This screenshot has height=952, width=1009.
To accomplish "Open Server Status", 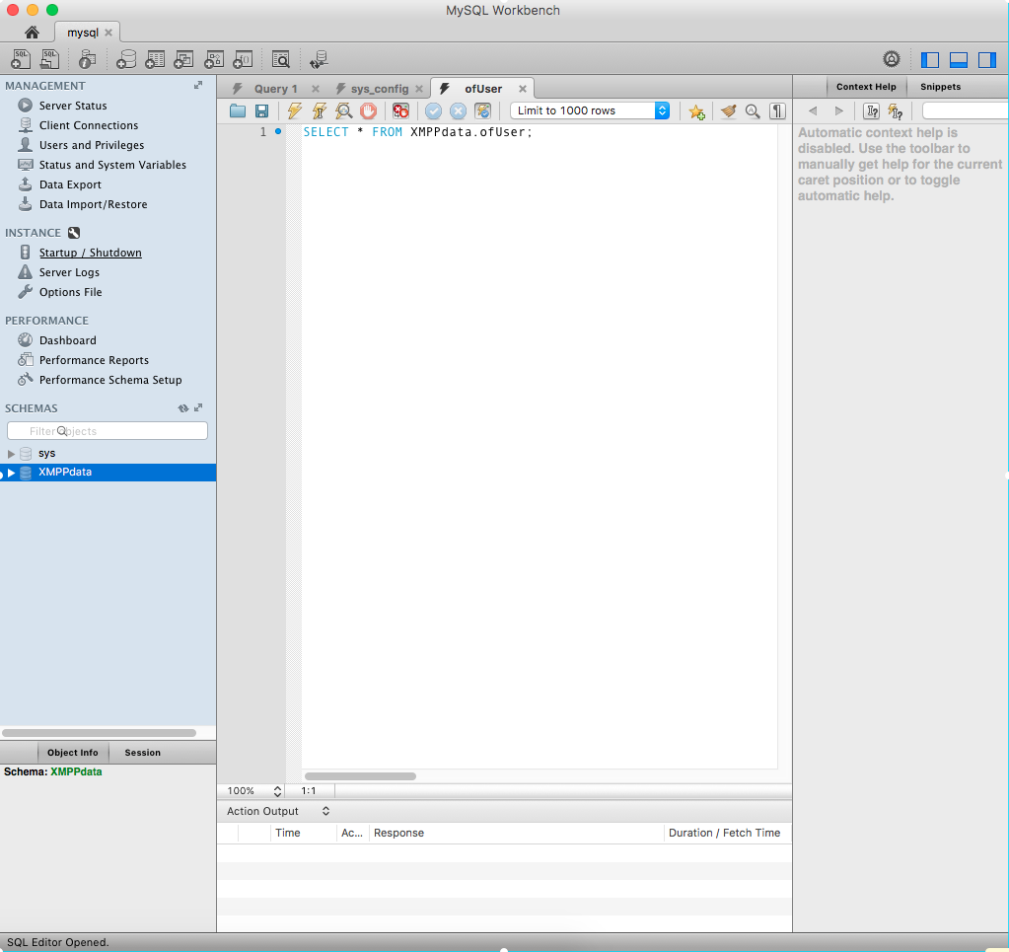I will [x=73, y=106].
